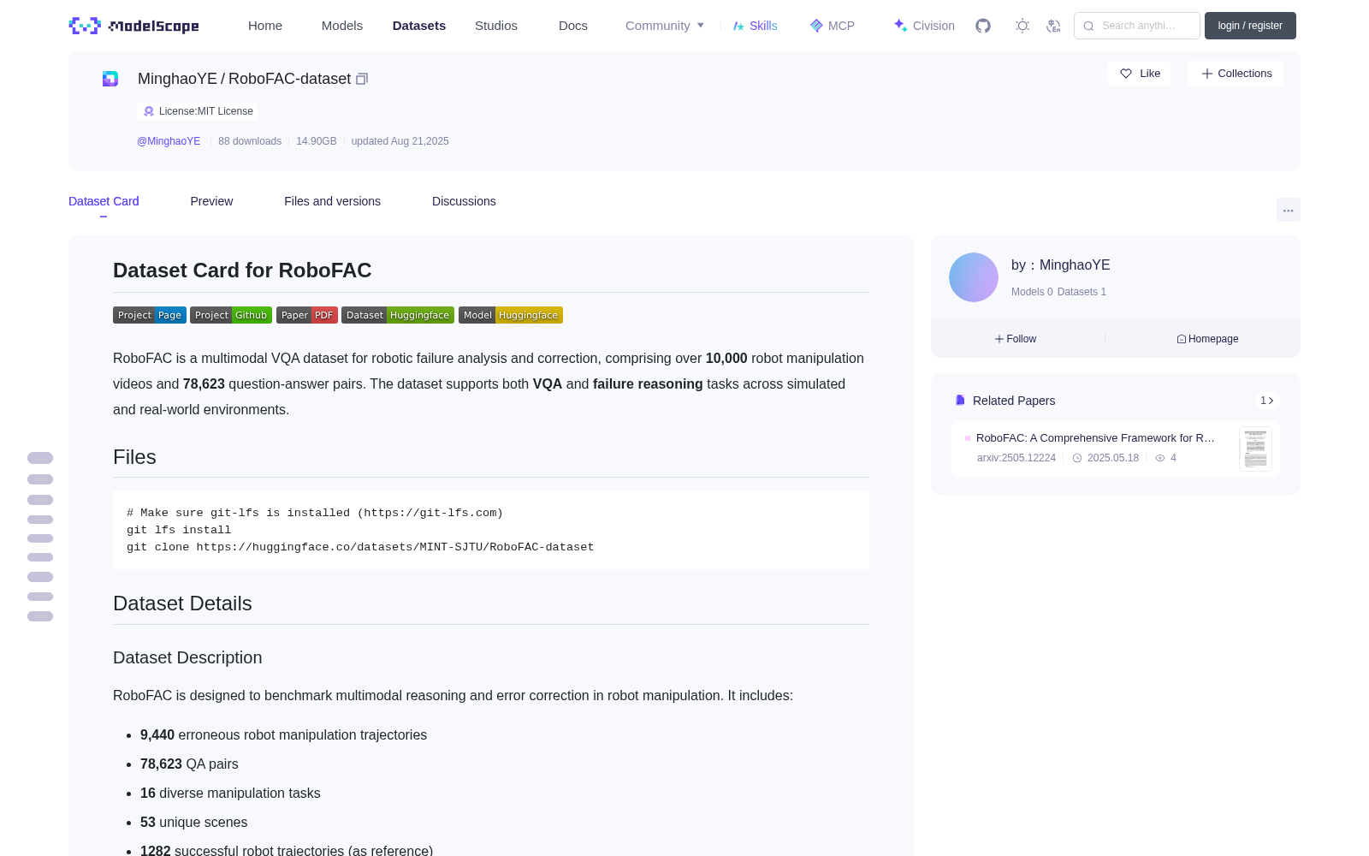The image size is (1369, 856).
Task: Open the RoboFAC related paper title
Action: [x=1095, y=437]
